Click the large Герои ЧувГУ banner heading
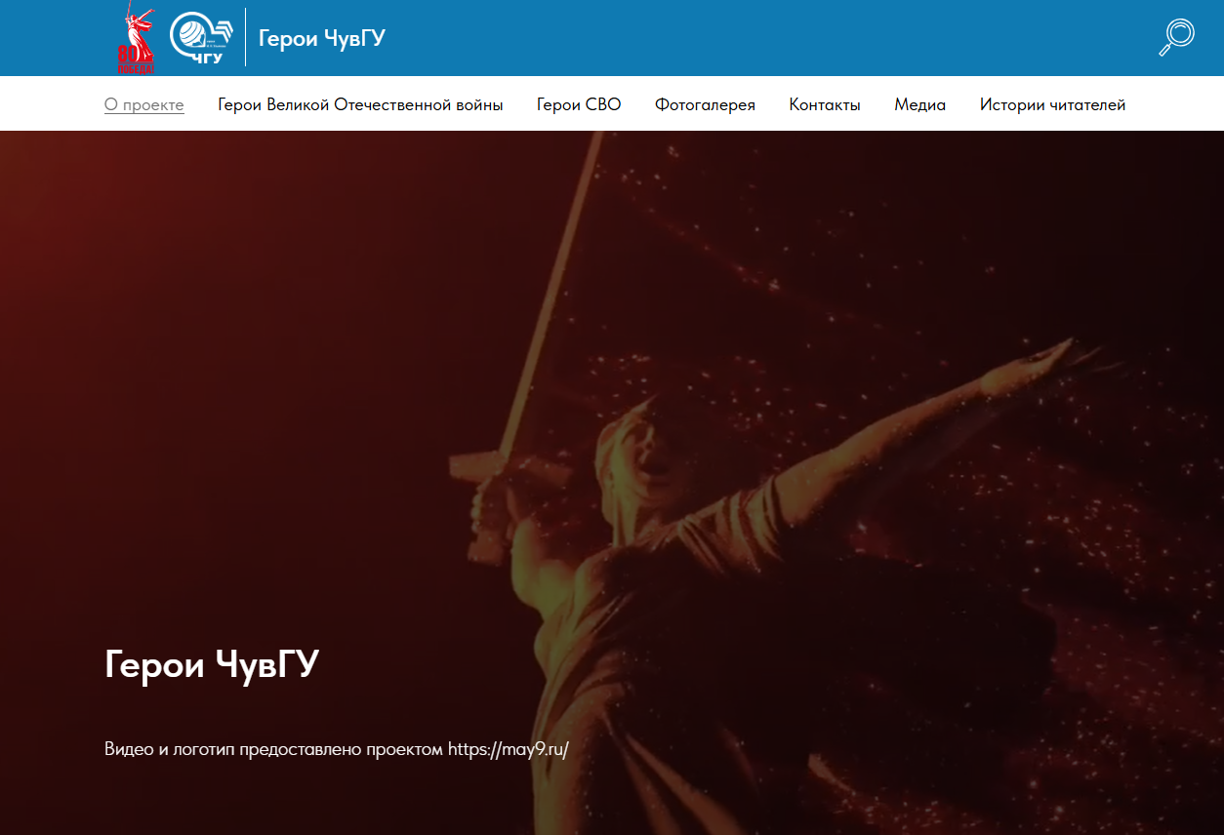The height and width of the screenshot is (835, 1224). [x=212, y=664]
